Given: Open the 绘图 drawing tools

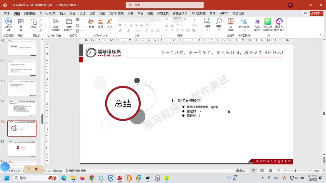Looking at the screenshot, I should tap(207, 24).
